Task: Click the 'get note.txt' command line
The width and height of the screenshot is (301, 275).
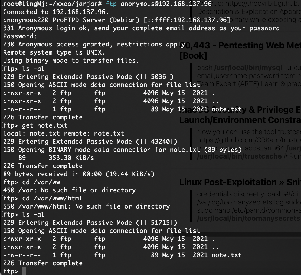Action: point(45,126)
